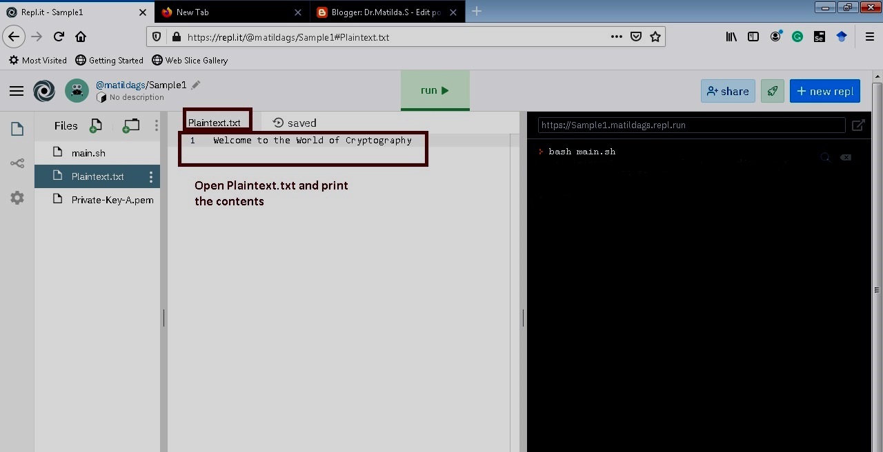Screen dimensions: 883x452
Task: Toggle tracking protection via the shield icon
Action: click(x=157, y=37)
